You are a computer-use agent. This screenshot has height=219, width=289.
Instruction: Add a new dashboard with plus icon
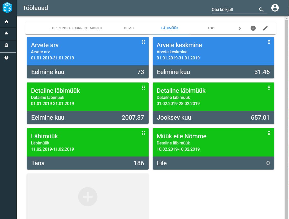click(253, 28)
